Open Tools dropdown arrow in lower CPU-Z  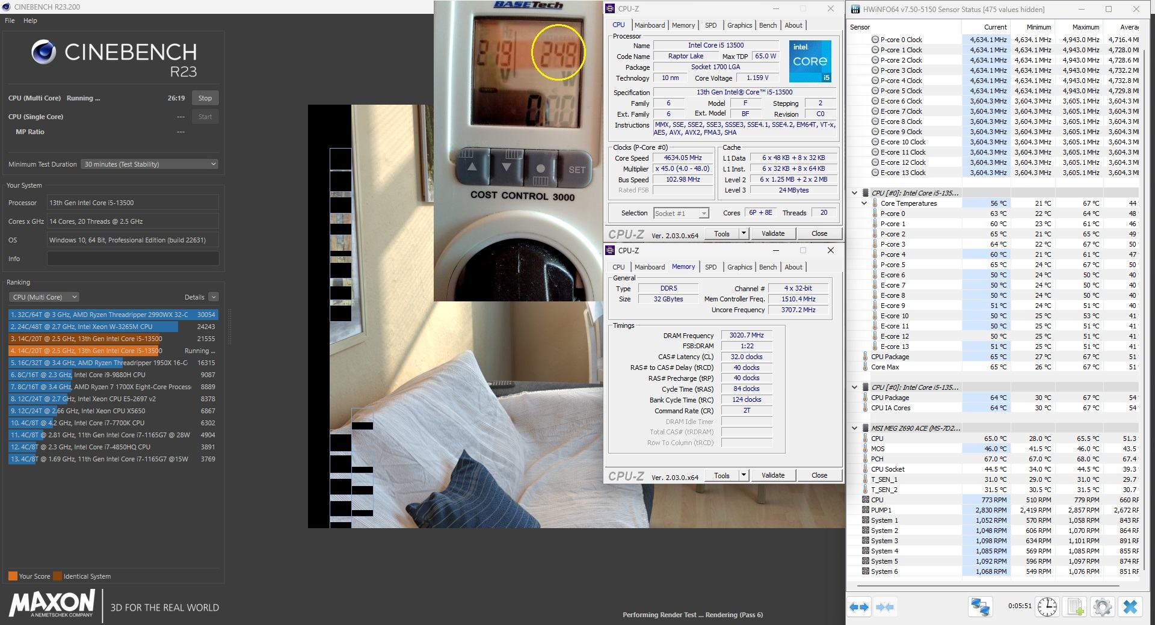point(744,475)
